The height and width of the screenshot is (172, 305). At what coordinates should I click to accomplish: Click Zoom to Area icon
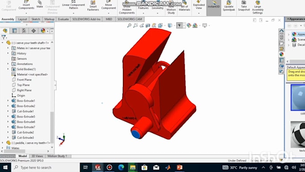[x=135, y=25]
